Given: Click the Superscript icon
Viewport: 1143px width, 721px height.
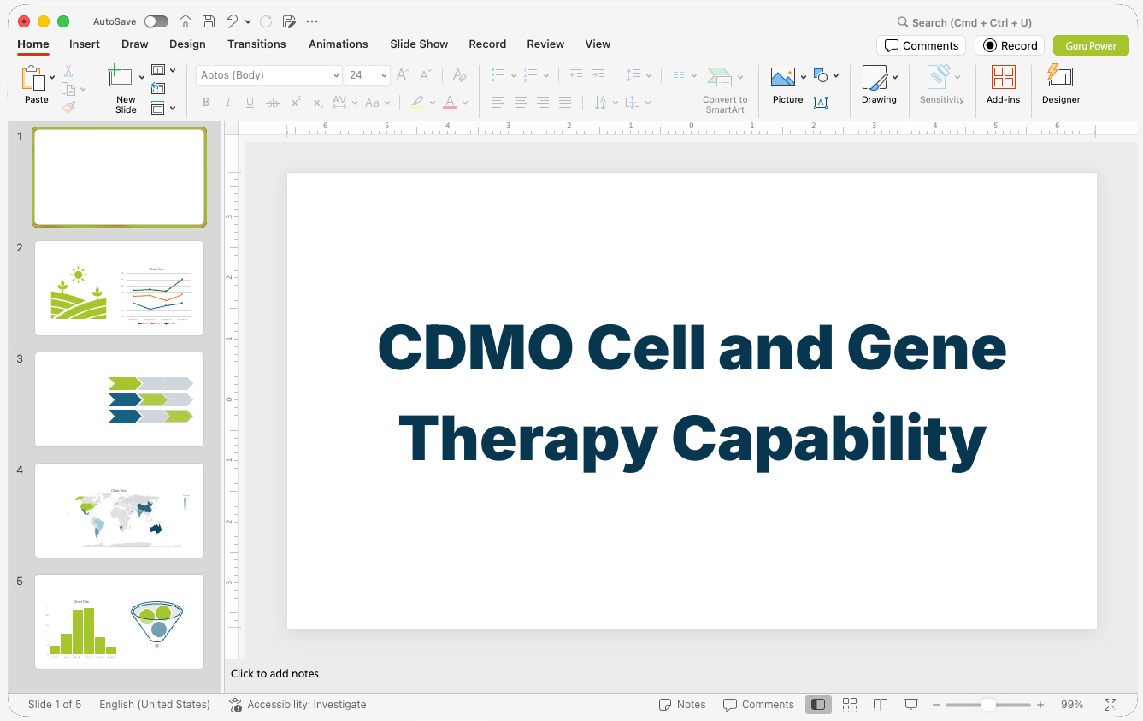Looking at the screenshot, I should 296,103.
